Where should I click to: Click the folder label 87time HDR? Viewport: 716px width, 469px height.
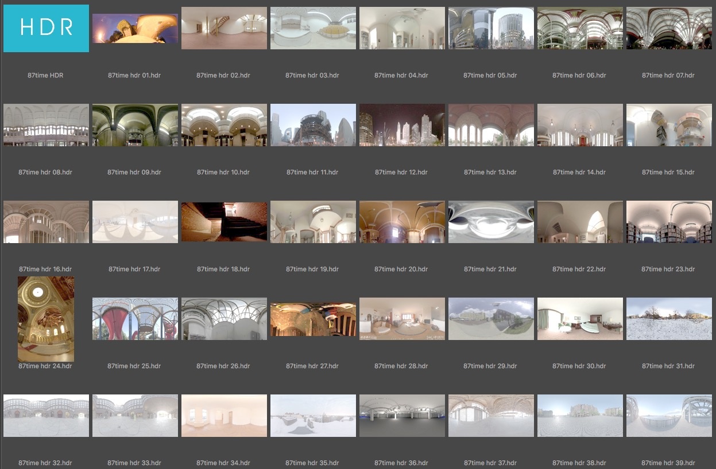(x=46, y=75)
